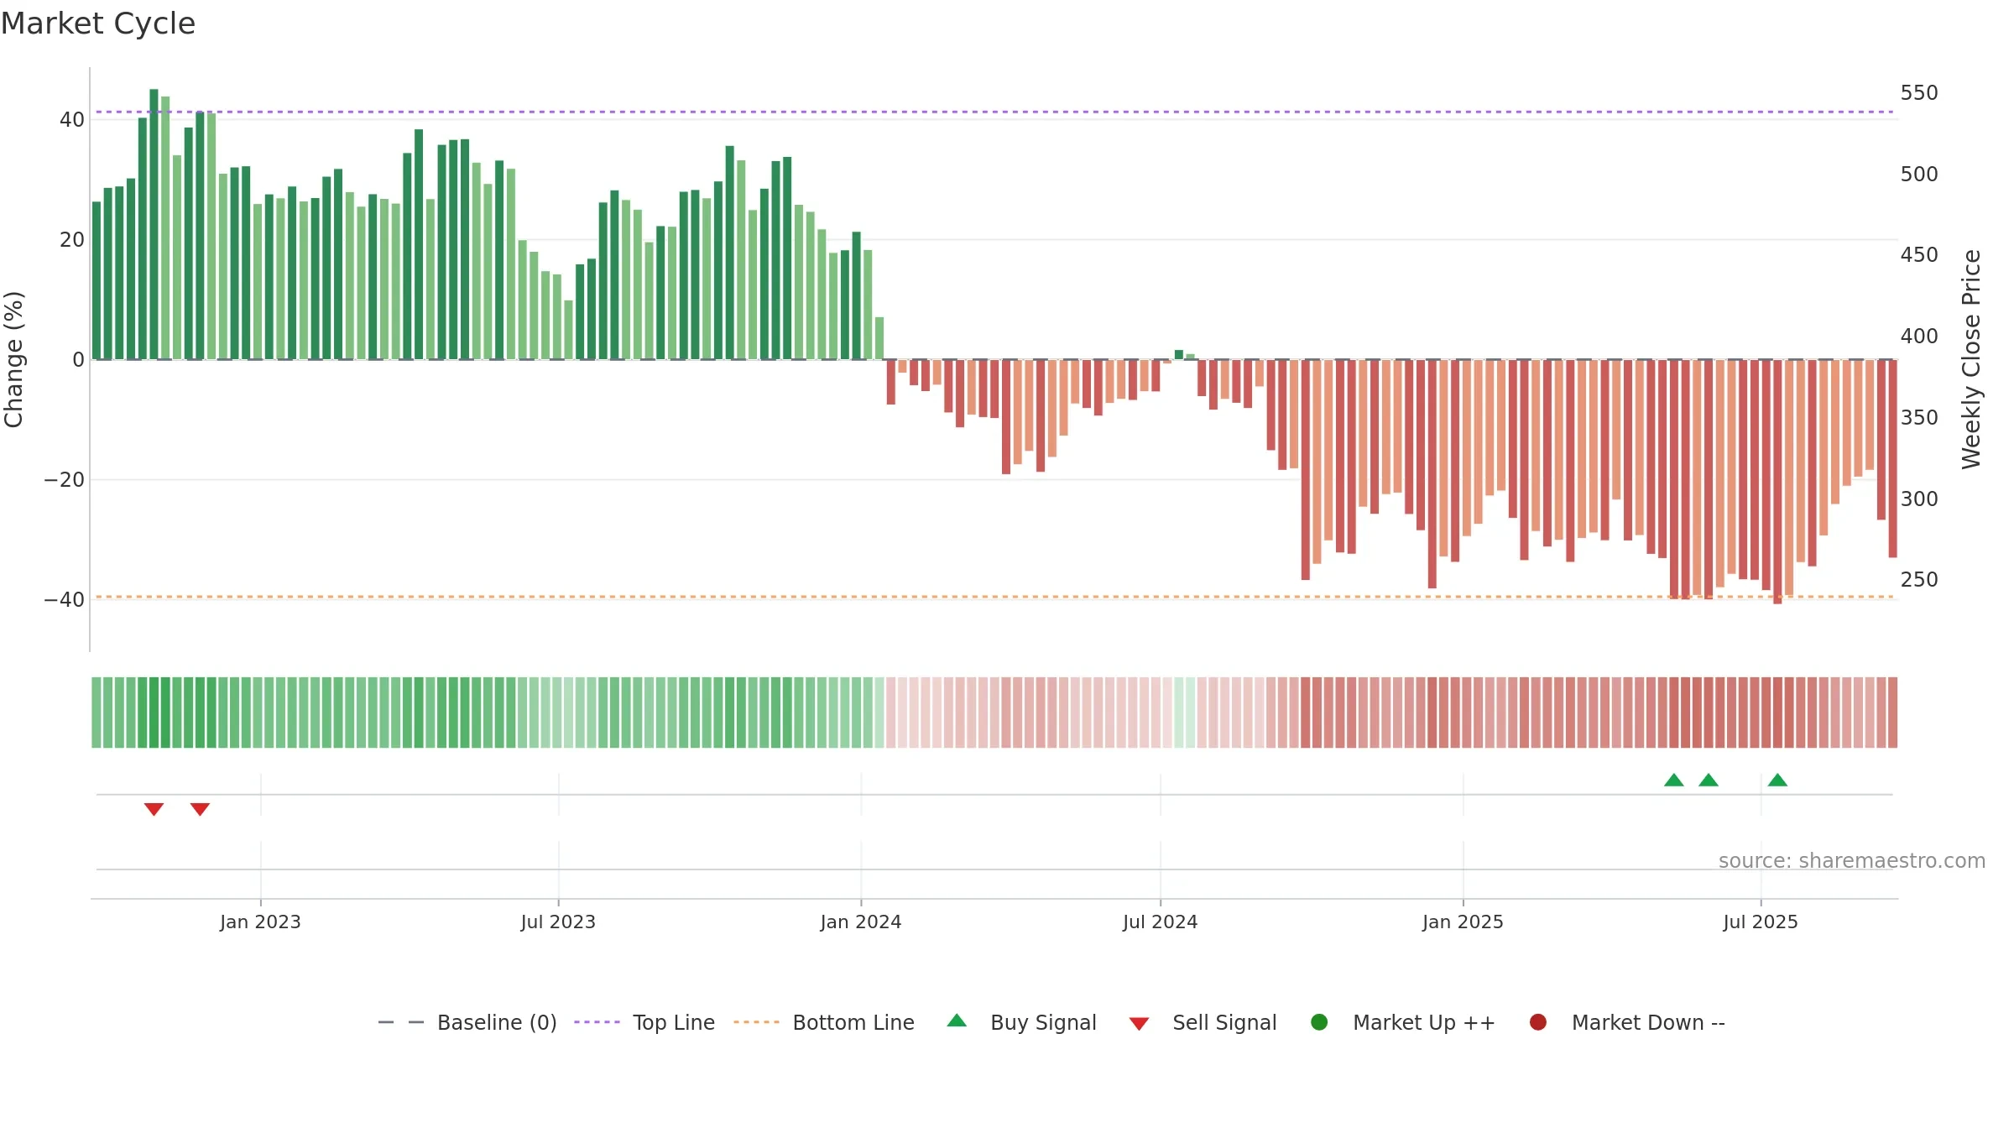
Task: Click the green Market Up circle icon
Action: [x=1319, y=1022]
